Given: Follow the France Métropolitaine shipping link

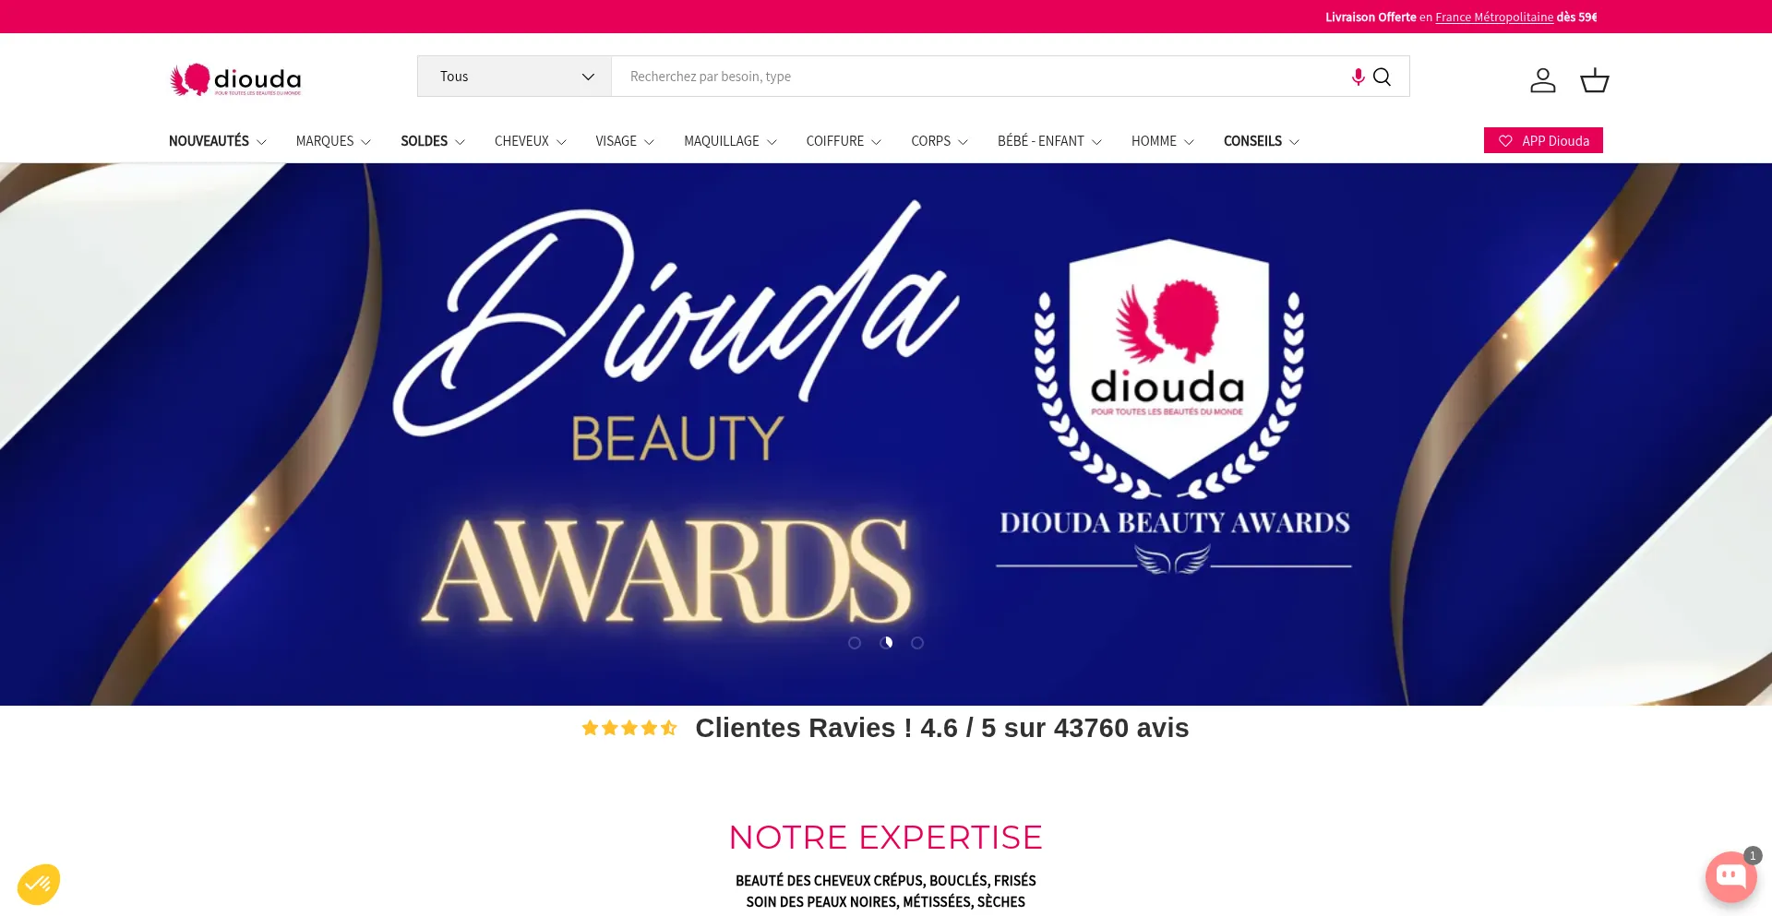Looking at the screenshot, I should click(x=1492, y=17).
